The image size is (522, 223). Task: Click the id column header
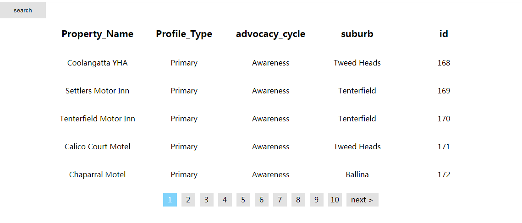coord(444,34)
